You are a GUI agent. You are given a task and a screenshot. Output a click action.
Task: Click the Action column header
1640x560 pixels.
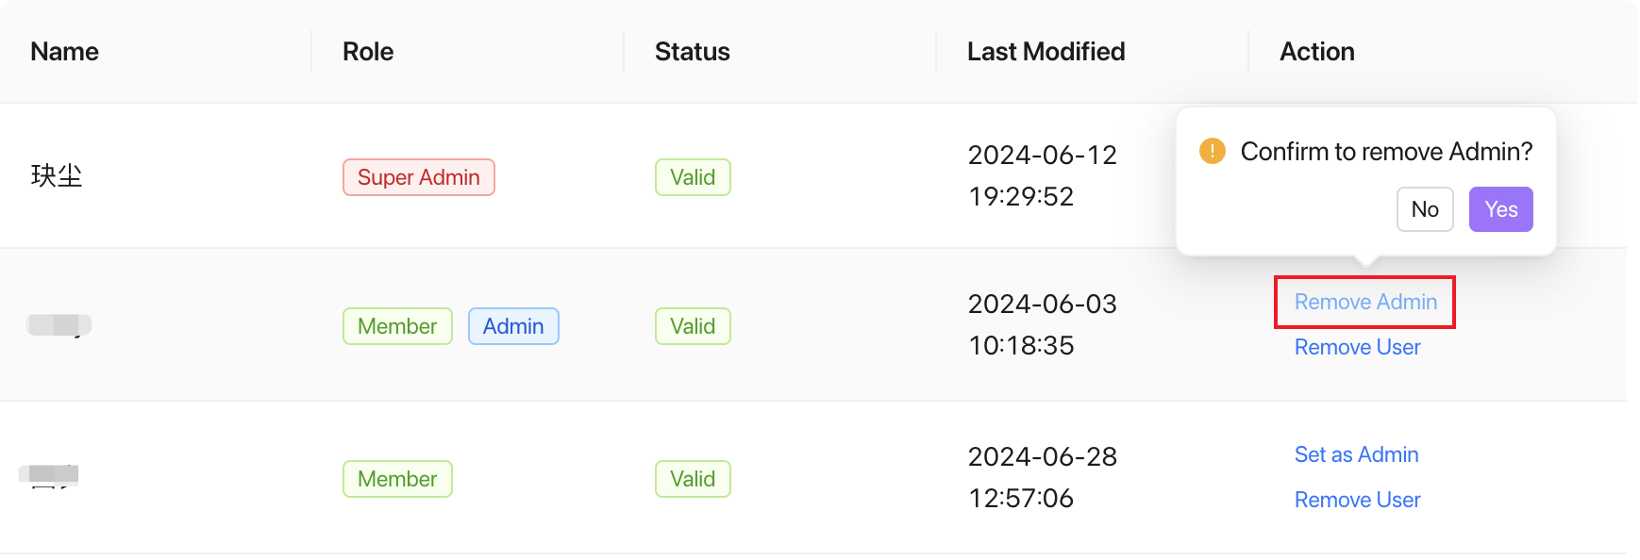(1317, 52)
